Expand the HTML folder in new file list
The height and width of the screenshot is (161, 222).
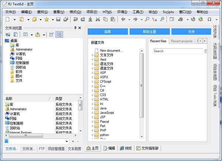(x=92, y=99)
